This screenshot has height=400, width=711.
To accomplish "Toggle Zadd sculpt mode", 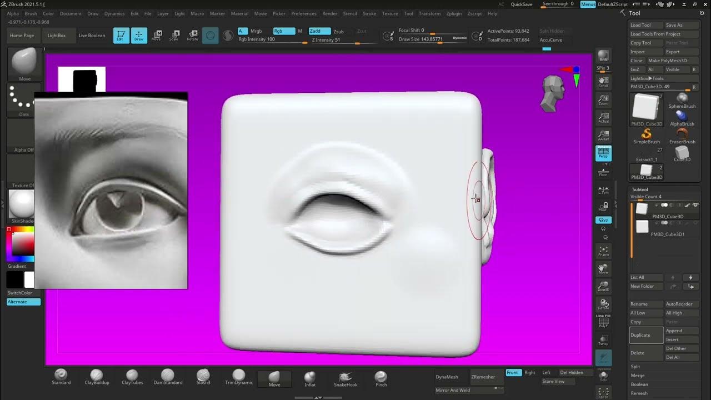I will tap(319, 31).
